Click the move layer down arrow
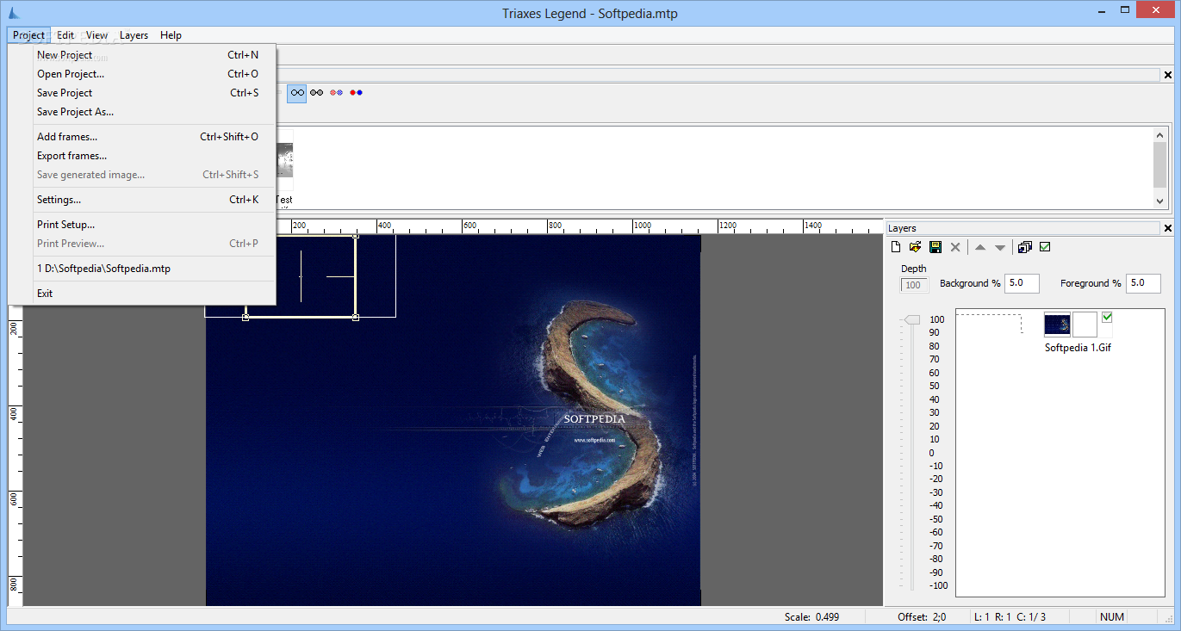1181x631 pixels. coord(1000,247)
